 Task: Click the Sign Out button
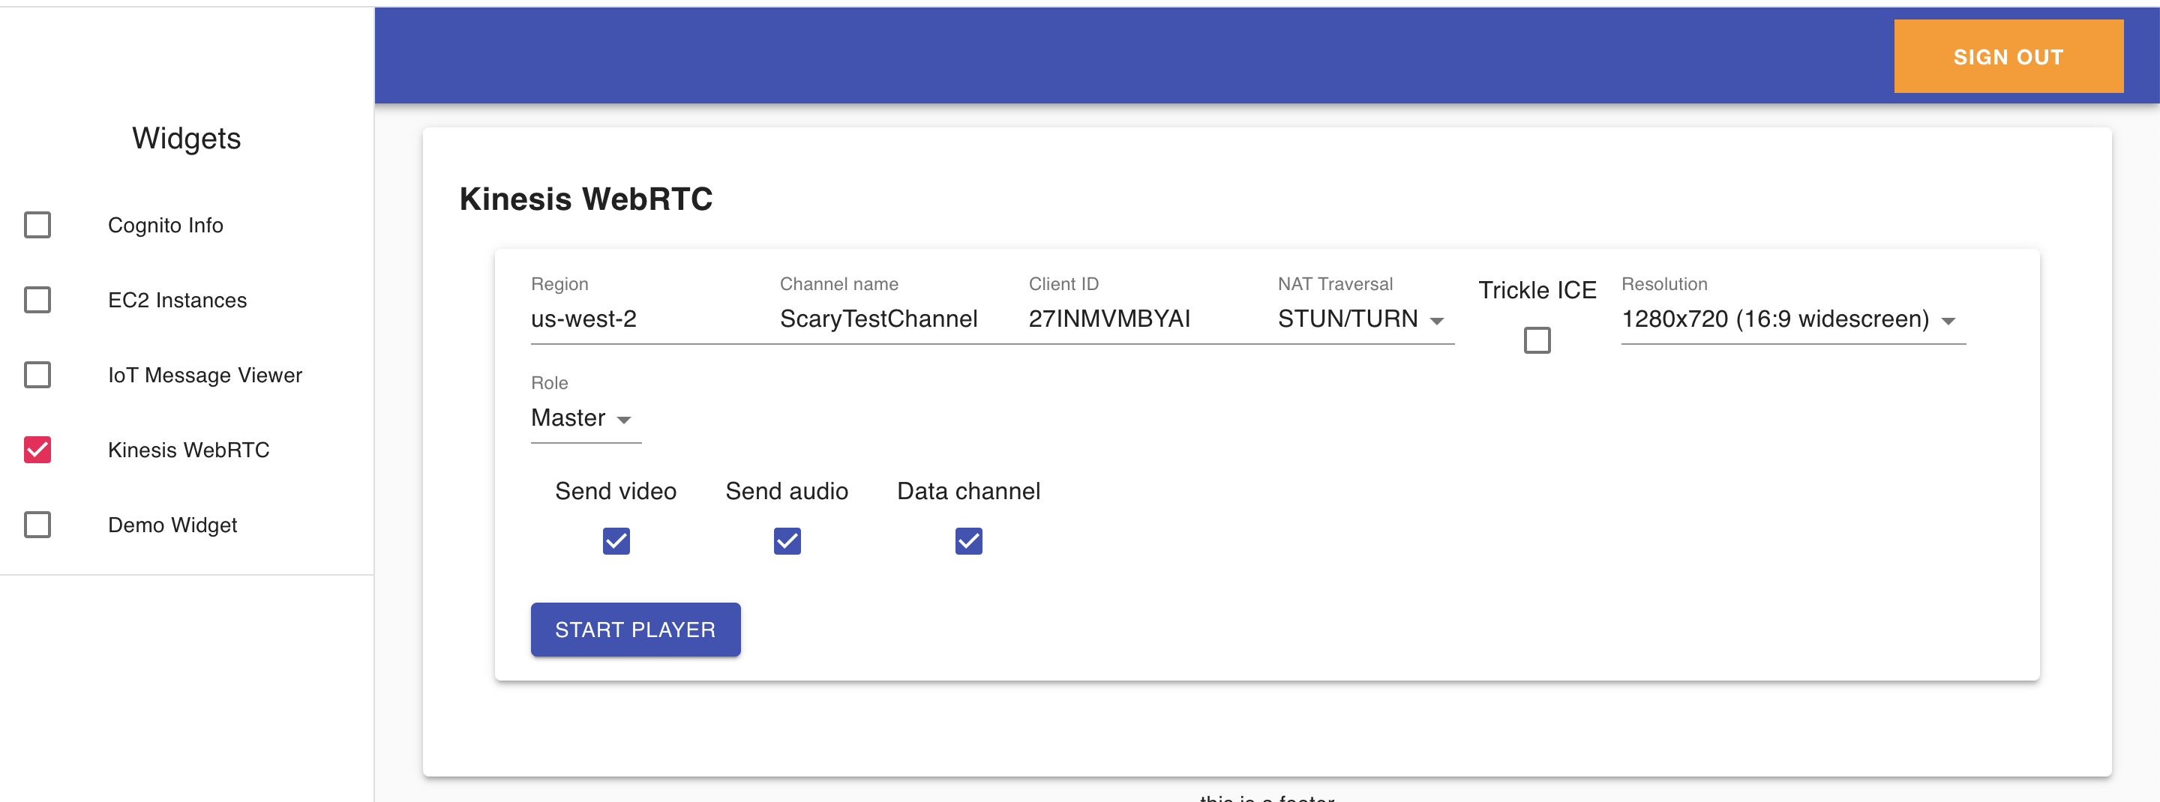(x=2008, y=56)
